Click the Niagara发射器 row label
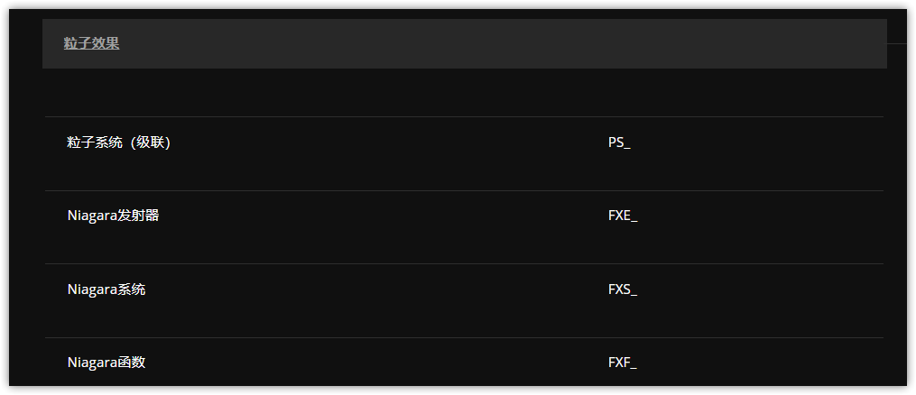Viewport: 916px width, 395px height. coord(114,216)
